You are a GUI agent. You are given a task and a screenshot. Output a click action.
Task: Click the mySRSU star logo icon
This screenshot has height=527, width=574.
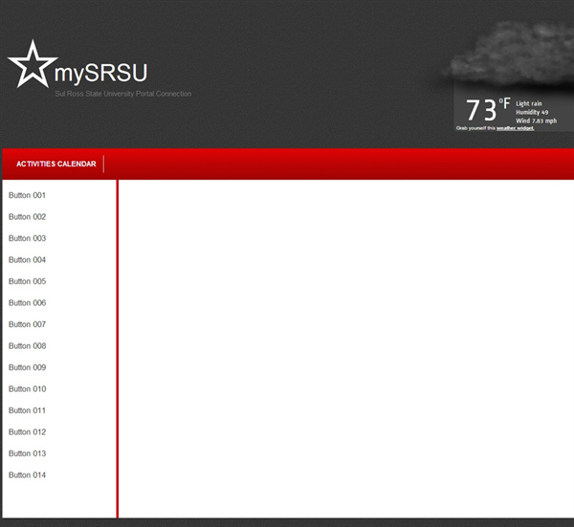point(31,65)
